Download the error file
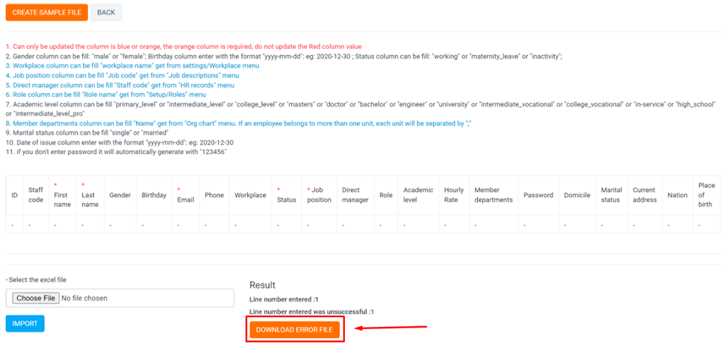Image resolution: width=728 pixels, height=344 pixels. (x=295, y=329)
